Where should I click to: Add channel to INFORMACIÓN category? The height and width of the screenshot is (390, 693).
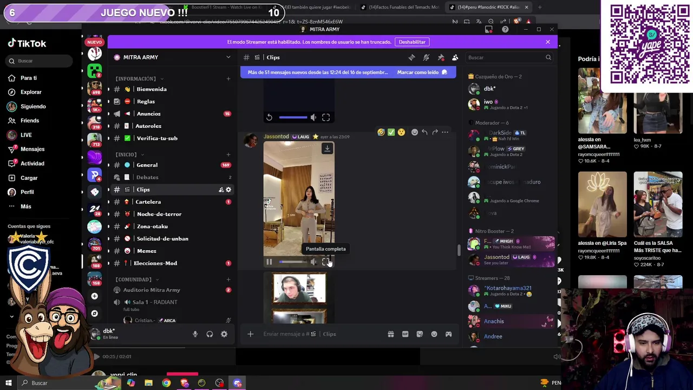click(228, 79)
